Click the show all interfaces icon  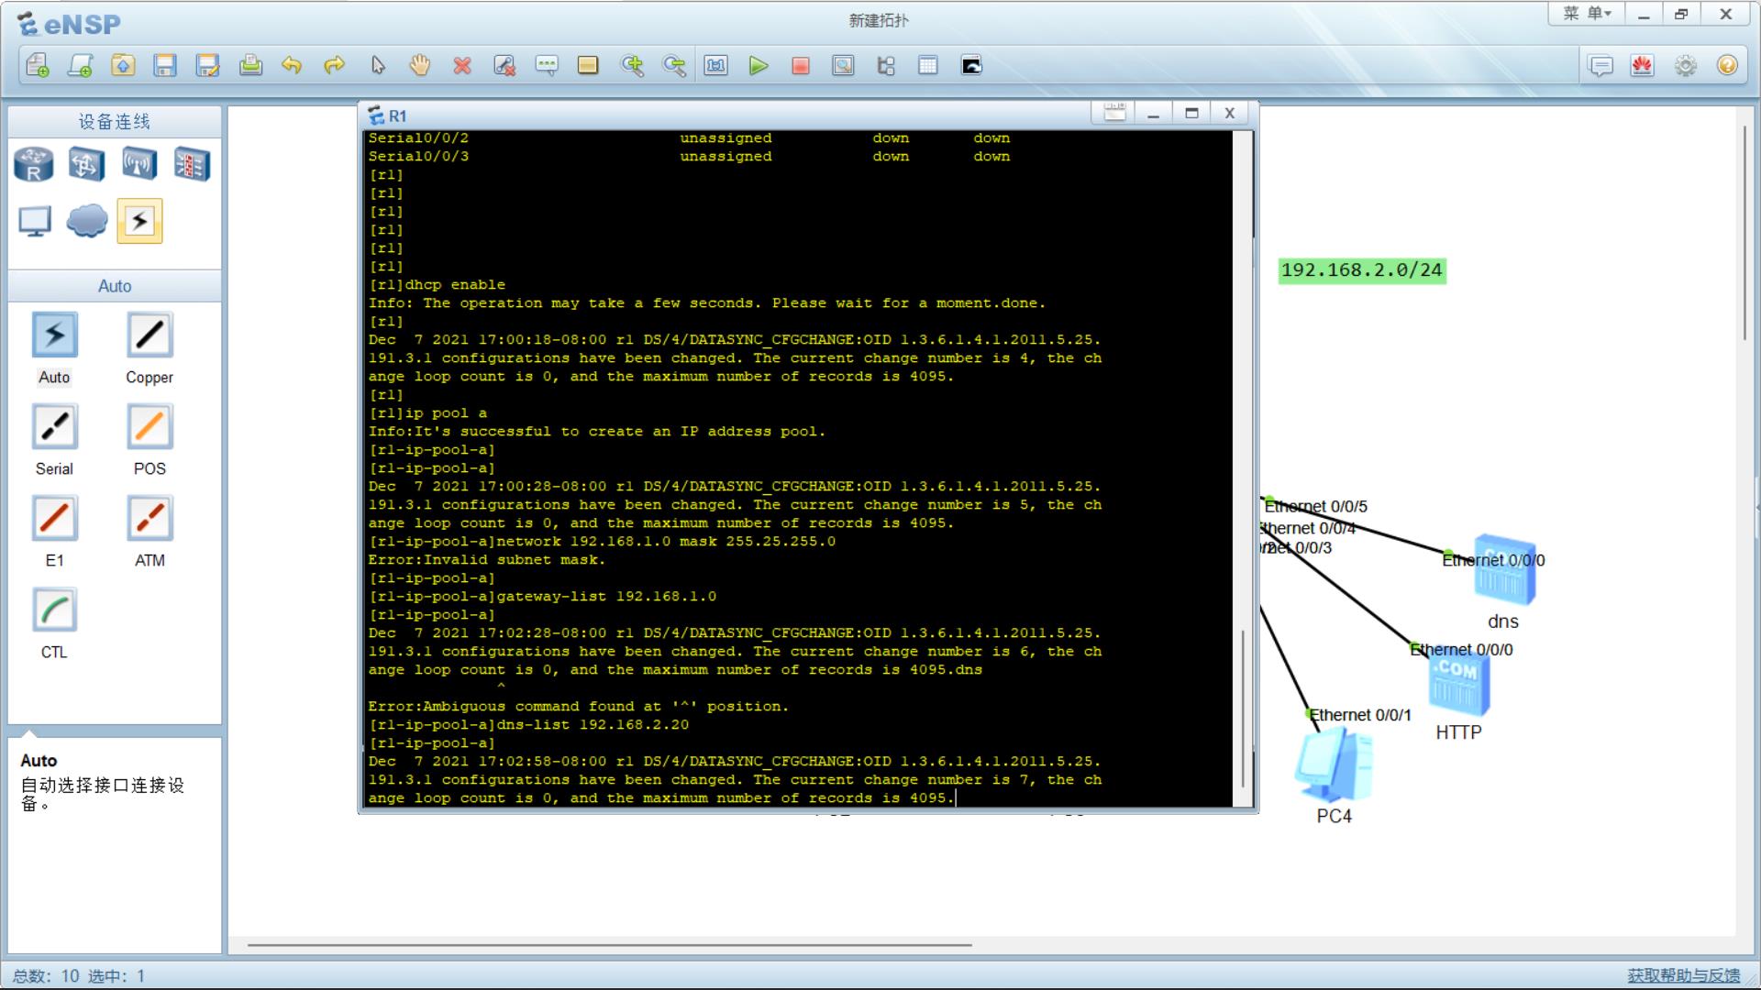click(886, 65)
